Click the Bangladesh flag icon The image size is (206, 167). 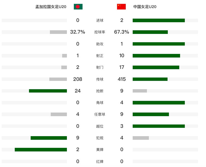click(x=78, y=7)
